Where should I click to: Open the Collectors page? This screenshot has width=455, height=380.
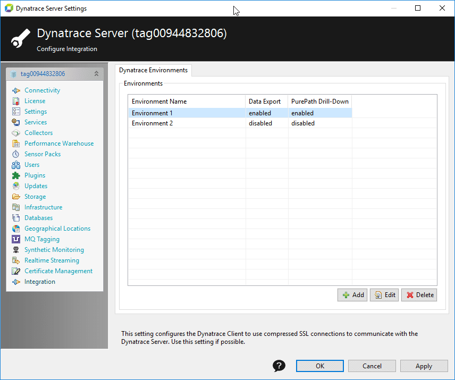pyautogui.click(x=39, y=133)
